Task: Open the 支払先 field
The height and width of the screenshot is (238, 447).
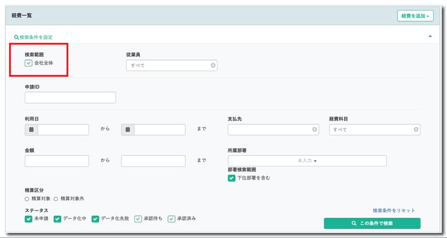Action: click(273, 130)
